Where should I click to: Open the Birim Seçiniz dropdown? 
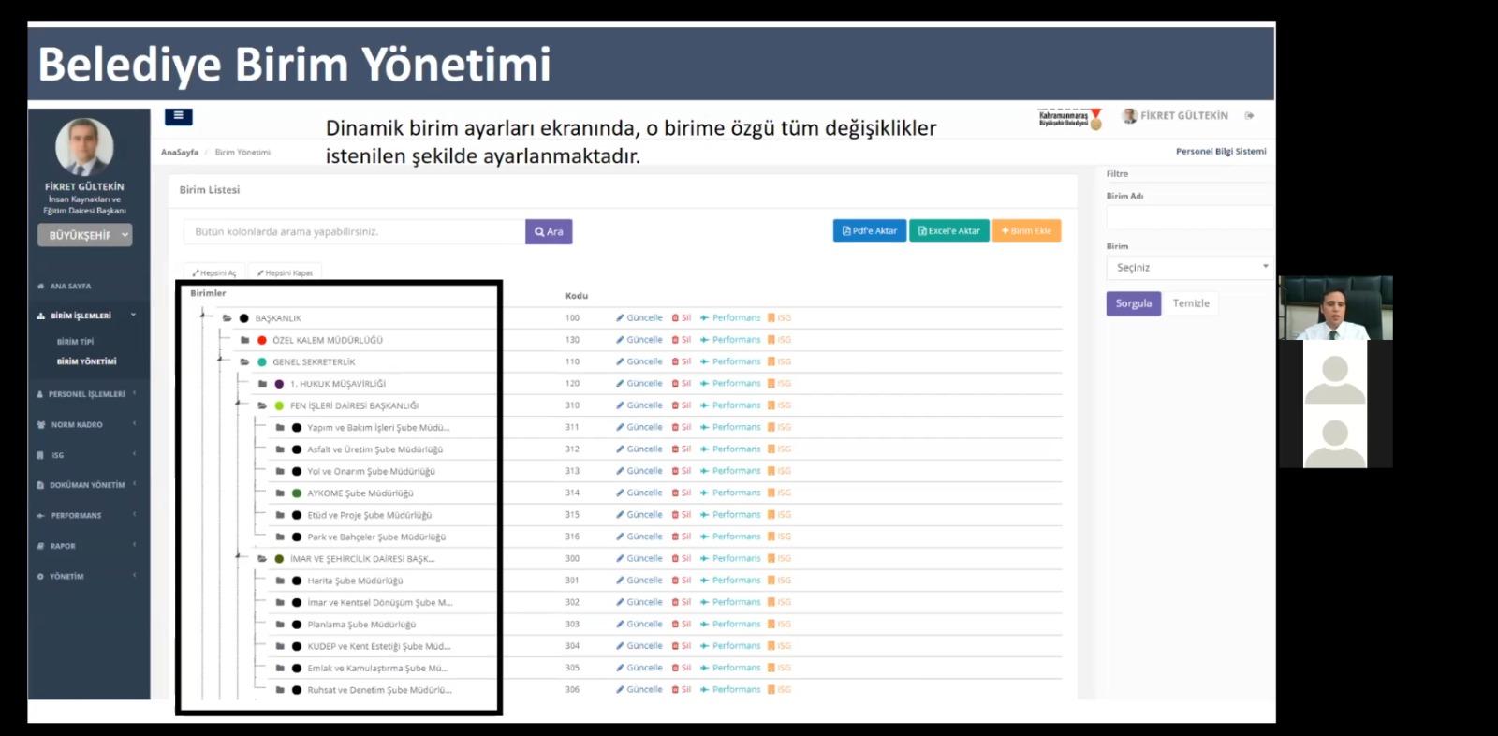click(x=1191, y=268)
